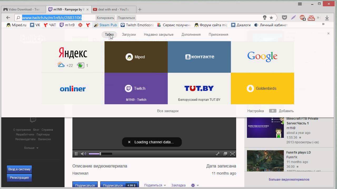The height and width of the screenshot is (189, 337).
Task: Open the Загрузки section
Action: click(129, 34)
